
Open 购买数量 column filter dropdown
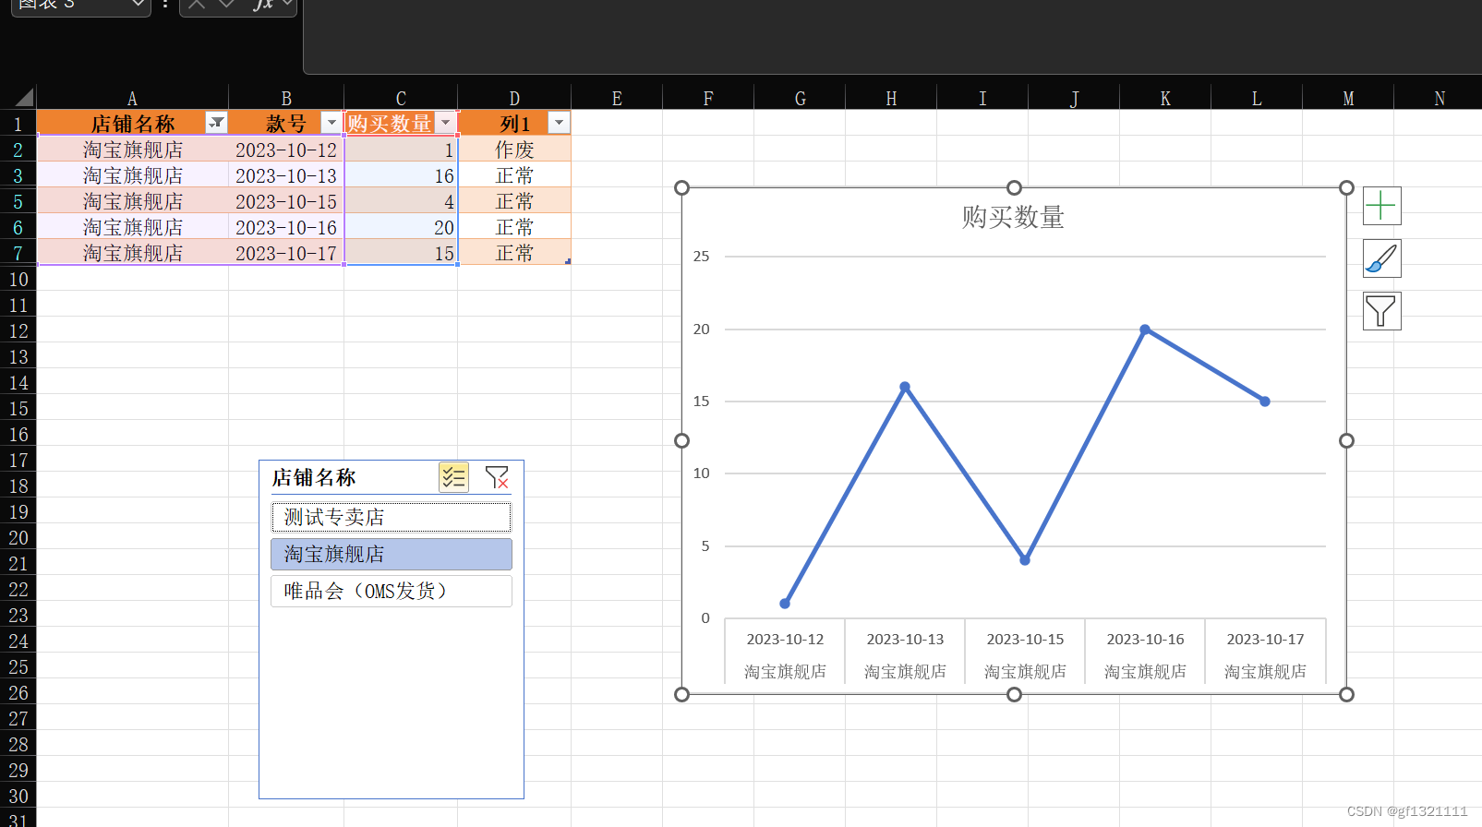point(446,123)
